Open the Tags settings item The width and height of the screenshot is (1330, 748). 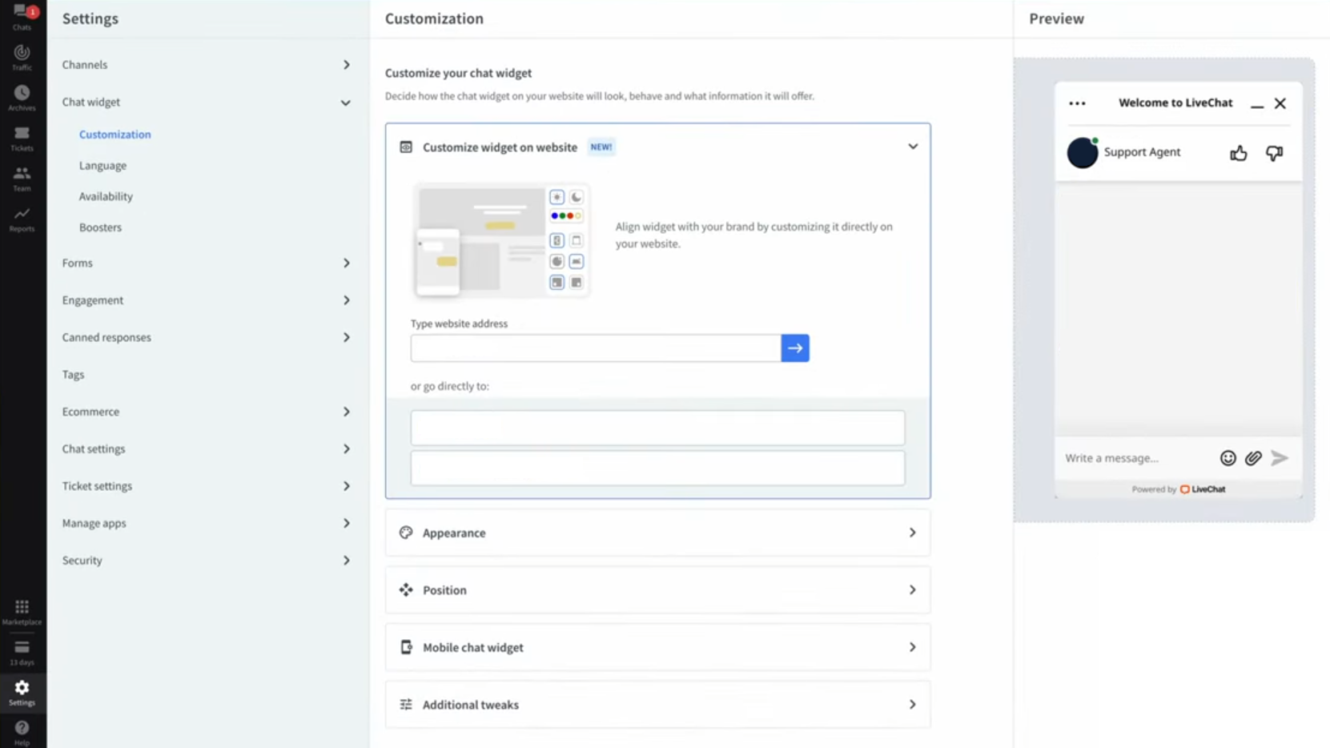(73, 375)
